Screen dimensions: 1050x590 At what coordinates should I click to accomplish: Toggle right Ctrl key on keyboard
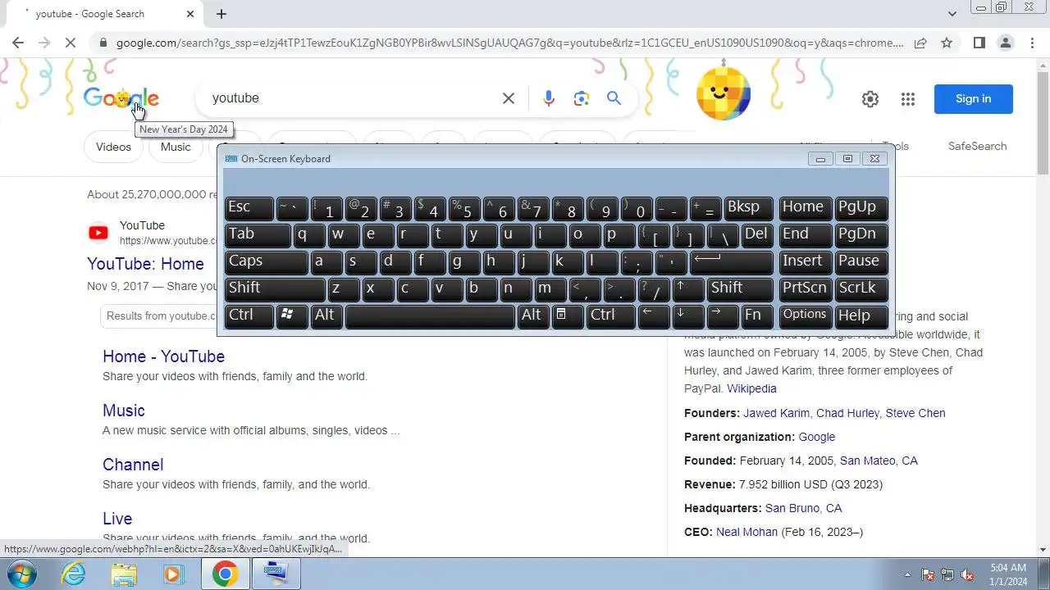tap(610, 315)
